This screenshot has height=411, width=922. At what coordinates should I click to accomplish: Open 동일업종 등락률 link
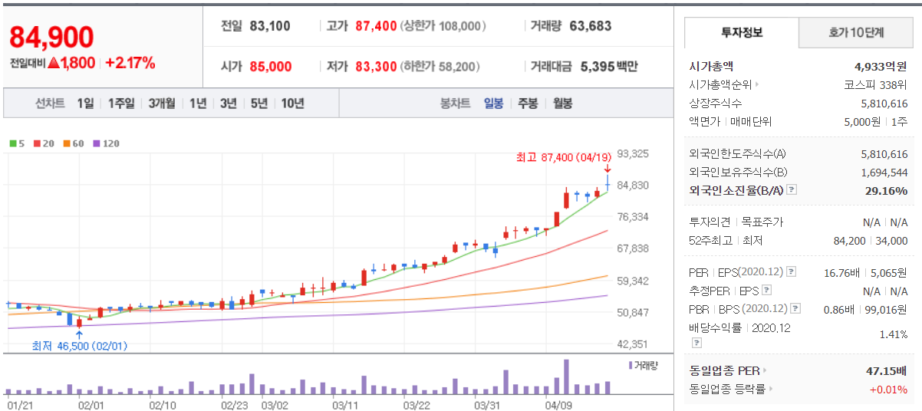pos(727,389)
